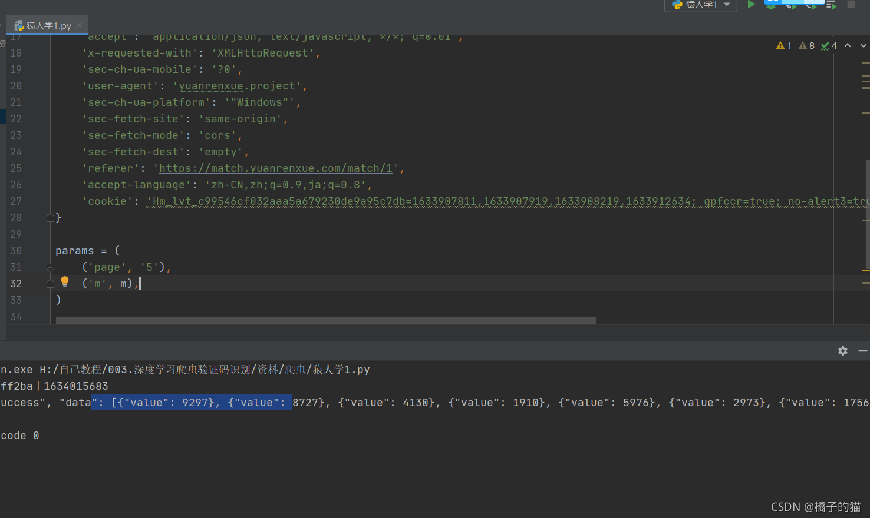Close the 猿人学1.py editor tab
The height and width of the screenshot is (518, 870).
(79, 25)
